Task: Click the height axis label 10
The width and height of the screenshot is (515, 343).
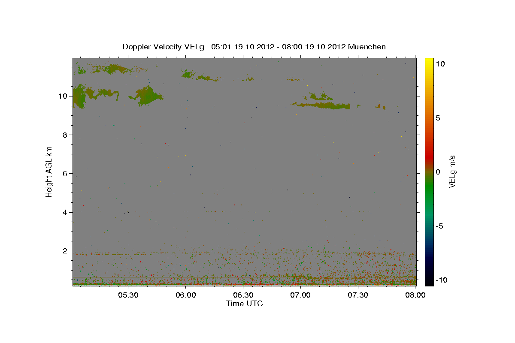Action: point(64,96)
